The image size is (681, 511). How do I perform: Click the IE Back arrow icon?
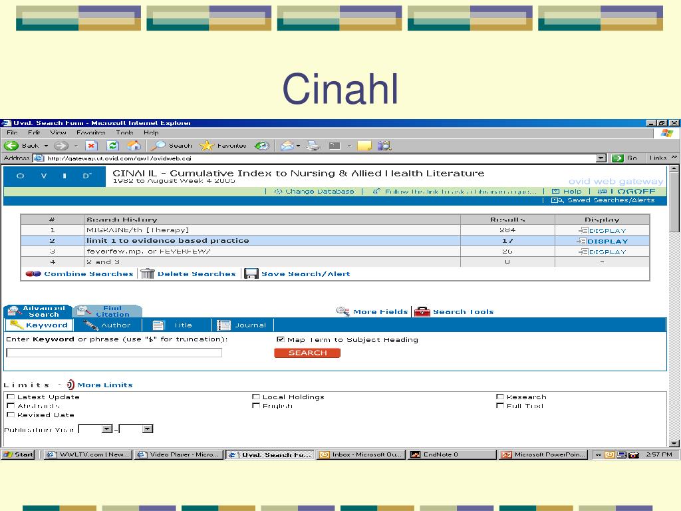point(11,146)
